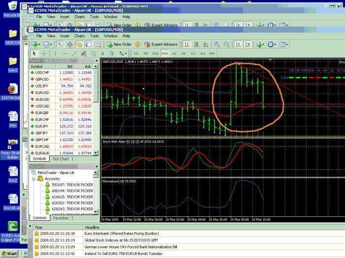Select the GBPUSD row in Market Watch
This screenshot has width=345, height=258.
[x=61, y=79]
